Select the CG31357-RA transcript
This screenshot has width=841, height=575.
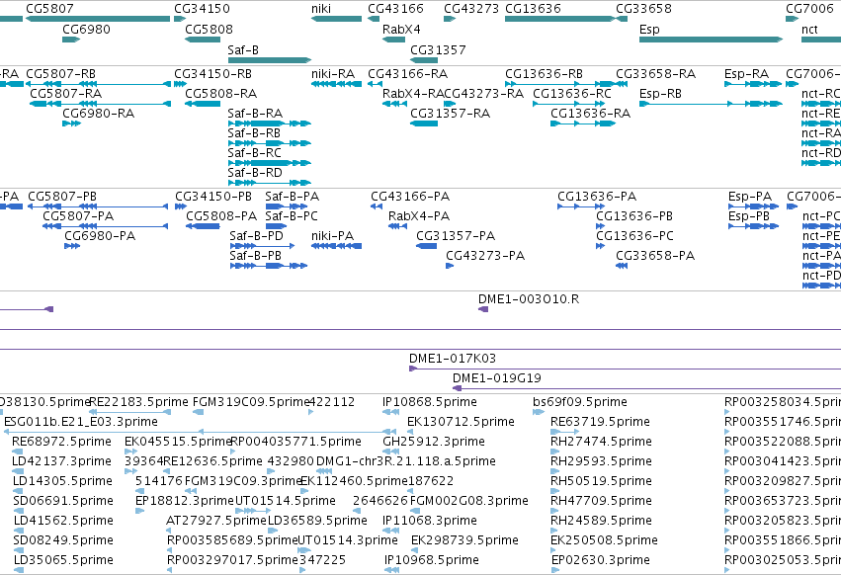[424, 123]
